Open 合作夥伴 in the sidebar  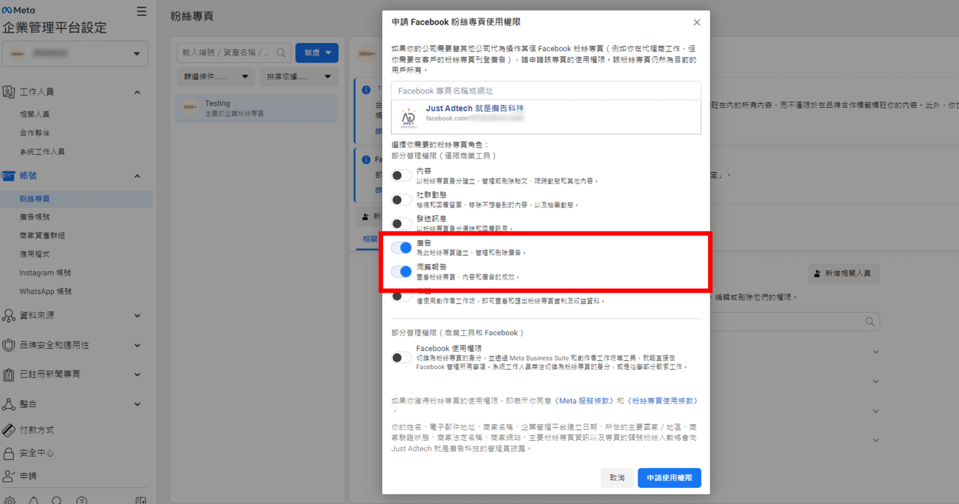click(35, 133)
